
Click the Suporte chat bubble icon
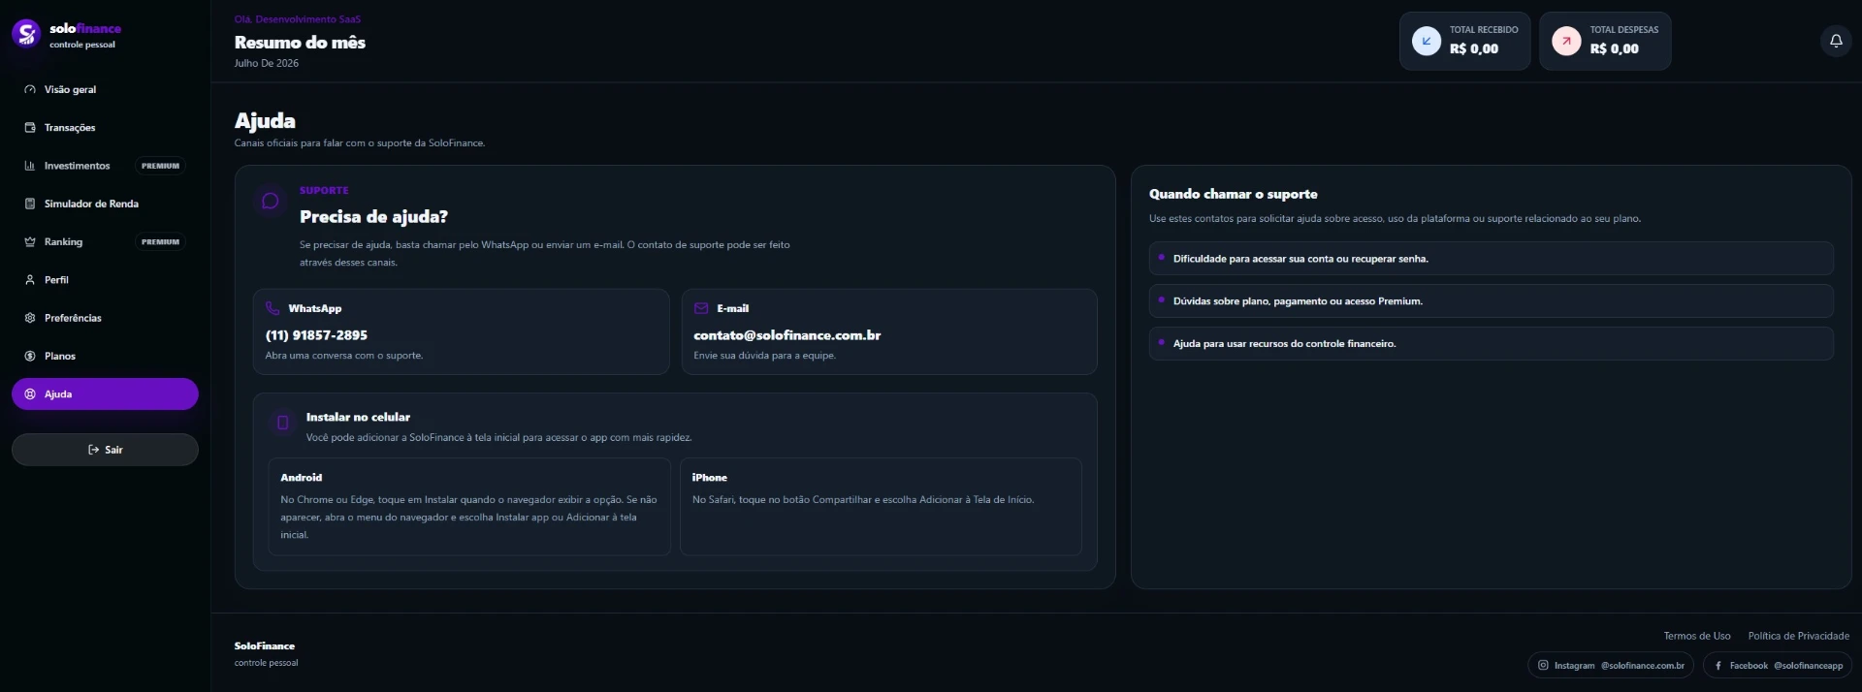pyautogui.click(x=271, y=201)
